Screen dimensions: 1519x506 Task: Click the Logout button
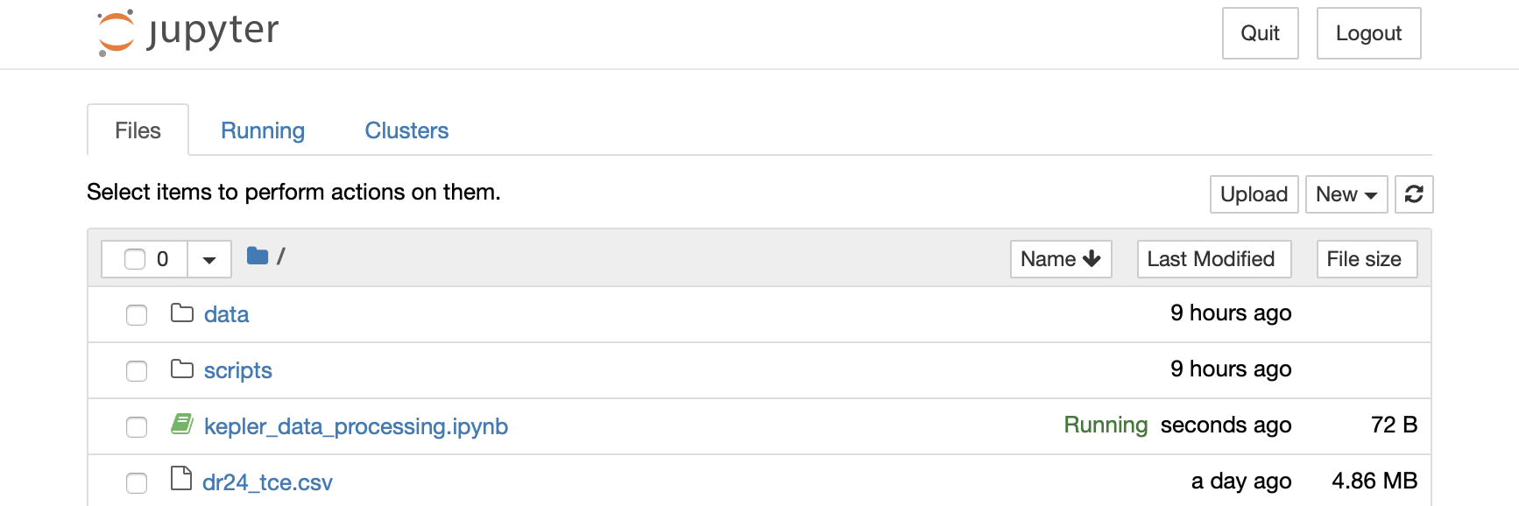coord(1368,33)
